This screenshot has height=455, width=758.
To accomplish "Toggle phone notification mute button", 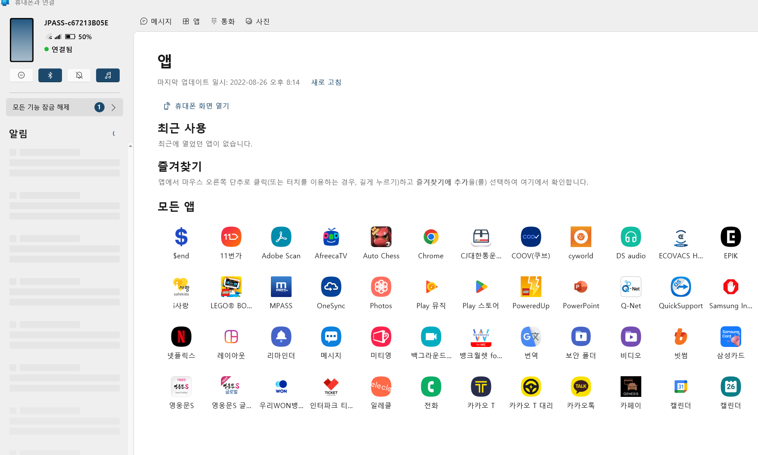I will (x=79, y=75).
